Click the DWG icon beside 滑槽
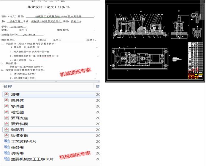 (x=7, y=94)
